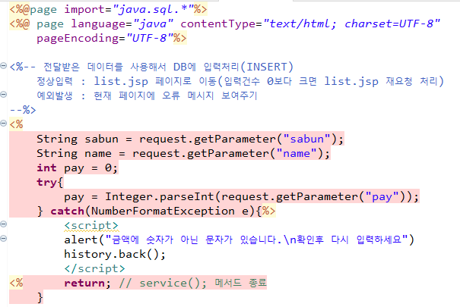
Task: Click the 'return' keyword
Action: (84, 283)
